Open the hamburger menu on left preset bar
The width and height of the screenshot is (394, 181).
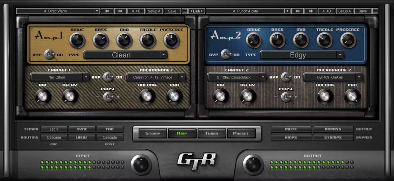click(x=185, y=11)
